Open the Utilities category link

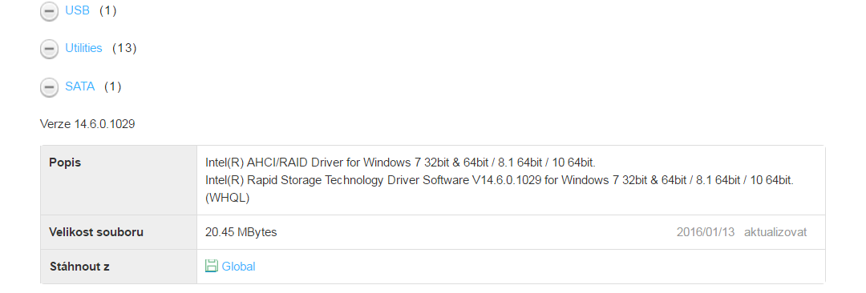[83, 48]
